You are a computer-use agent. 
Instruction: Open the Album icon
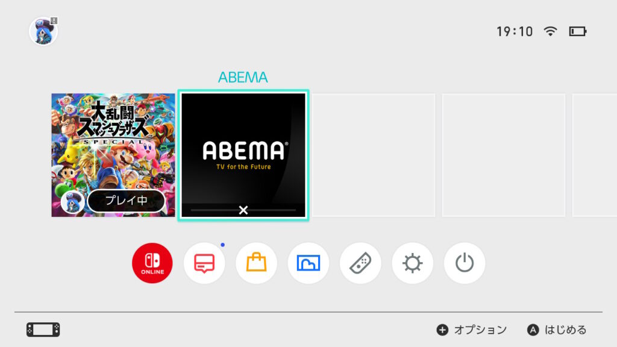click(308, 263)
